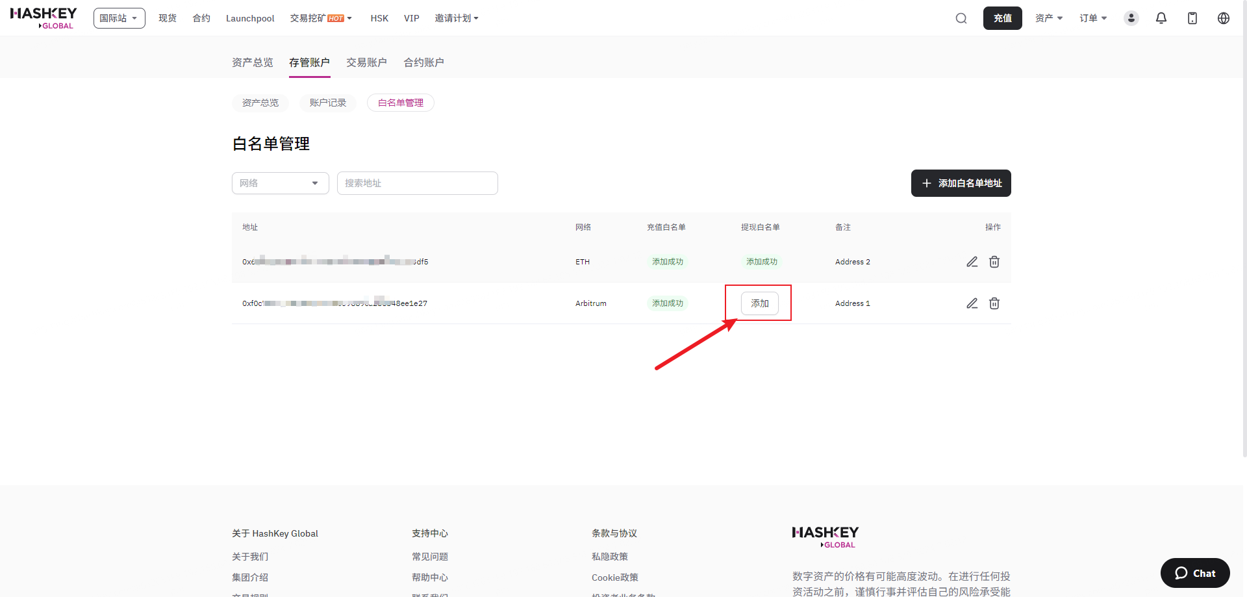The height and width of the screenshot is (597, 1247).
Task: Edit the Address 2 whitelist entry
Action: point(972,262)
